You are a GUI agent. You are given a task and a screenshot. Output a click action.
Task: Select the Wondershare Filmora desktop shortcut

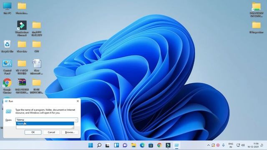coord(22,28)
